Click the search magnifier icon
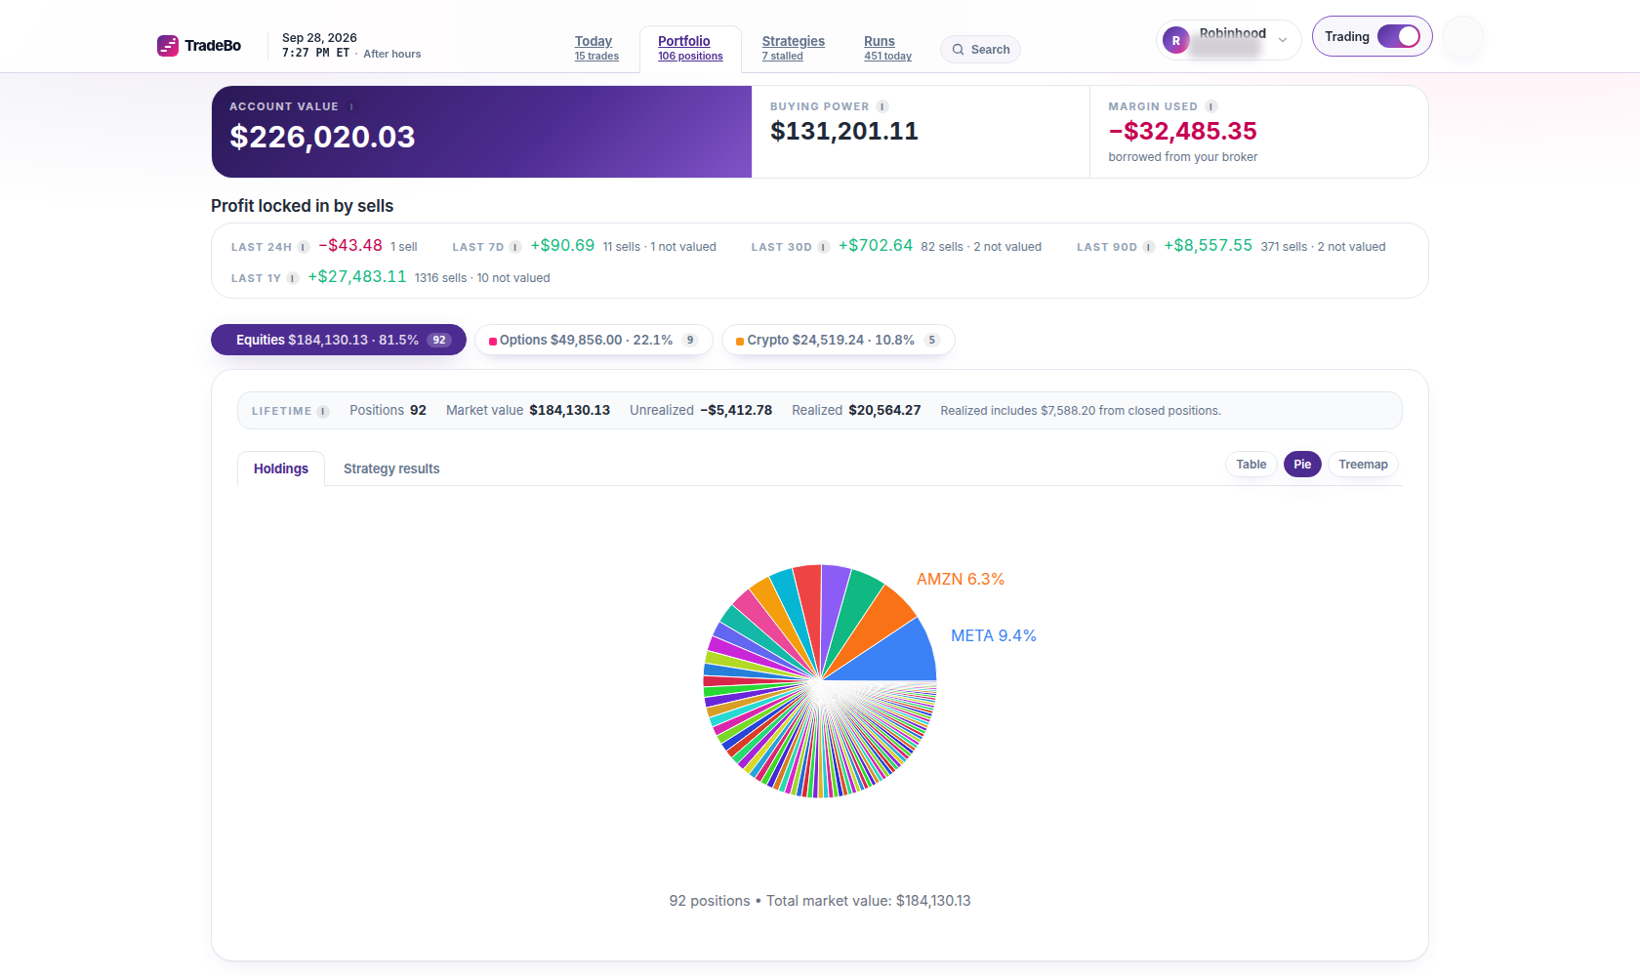This screenshot has height=976, width=1640. [959, 50]
